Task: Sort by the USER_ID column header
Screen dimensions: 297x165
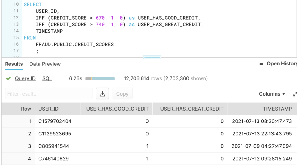Action: pos(57,109)
